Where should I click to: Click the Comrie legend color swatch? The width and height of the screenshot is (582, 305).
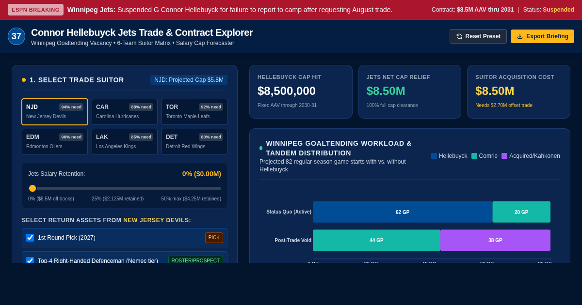pyautogui.click(x=474, y=156)
